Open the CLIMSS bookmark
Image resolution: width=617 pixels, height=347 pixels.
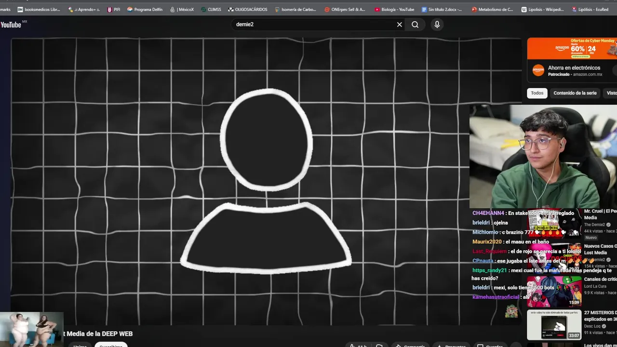pos(211,9)
